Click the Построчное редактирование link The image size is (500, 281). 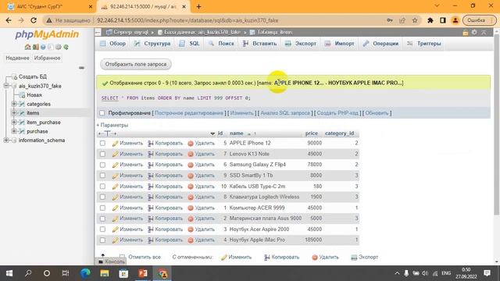[x=189, y=113]
